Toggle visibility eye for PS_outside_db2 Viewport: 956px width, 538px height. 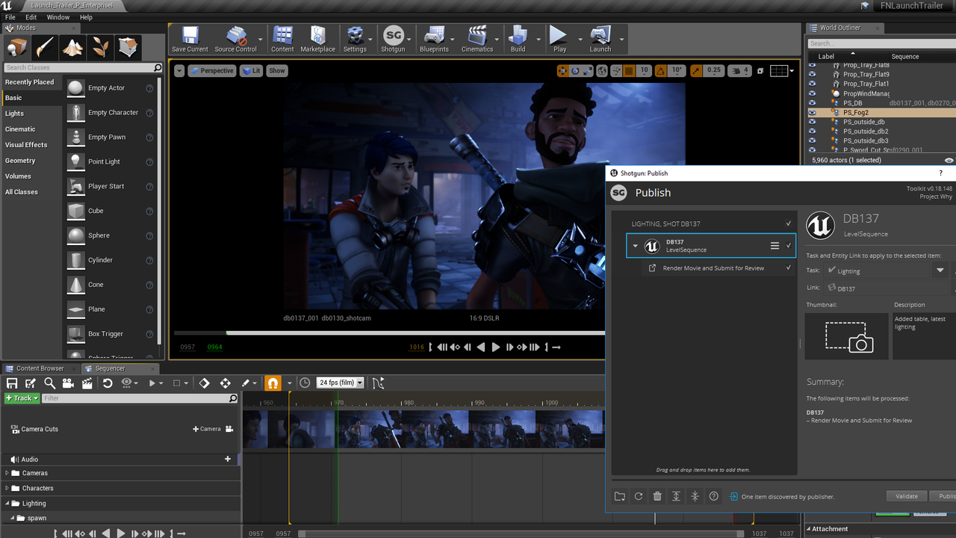(x=812, y=132)
